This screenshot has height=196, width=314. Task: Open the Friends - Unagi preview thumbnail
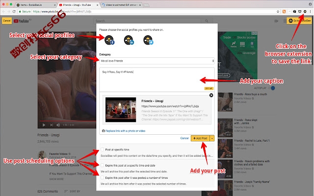121,110
